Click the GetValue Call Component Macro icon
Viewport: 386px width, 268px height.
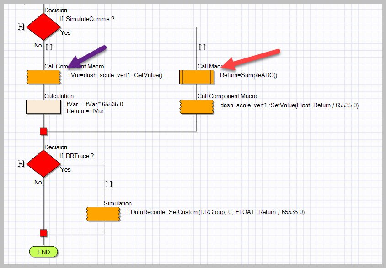43,77
